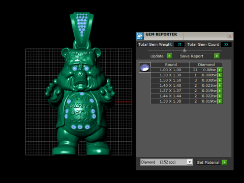Close the Gem Reporter panel
The height and width of the screenshot is (183, 244).
pos(230,36)
